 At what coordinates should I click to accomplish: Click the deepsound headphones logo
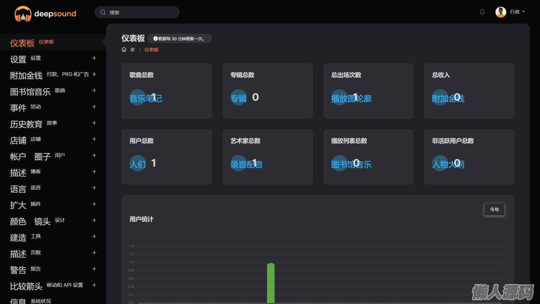(x=23, y=14)
